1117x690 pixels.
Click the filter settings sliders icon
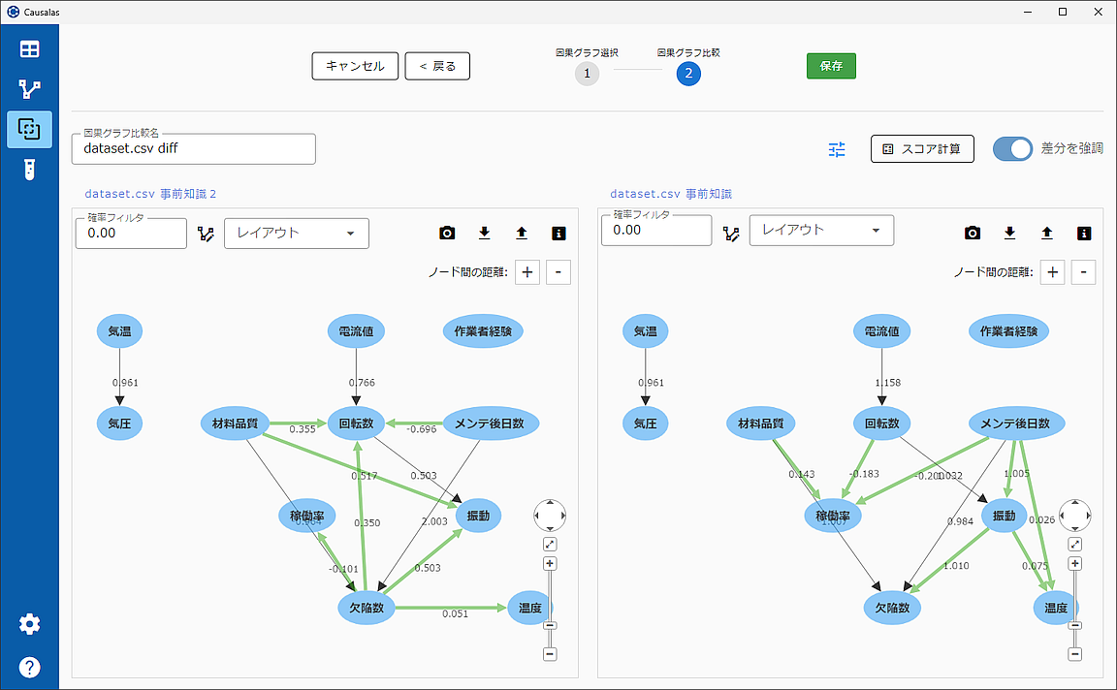pos(837,149)
